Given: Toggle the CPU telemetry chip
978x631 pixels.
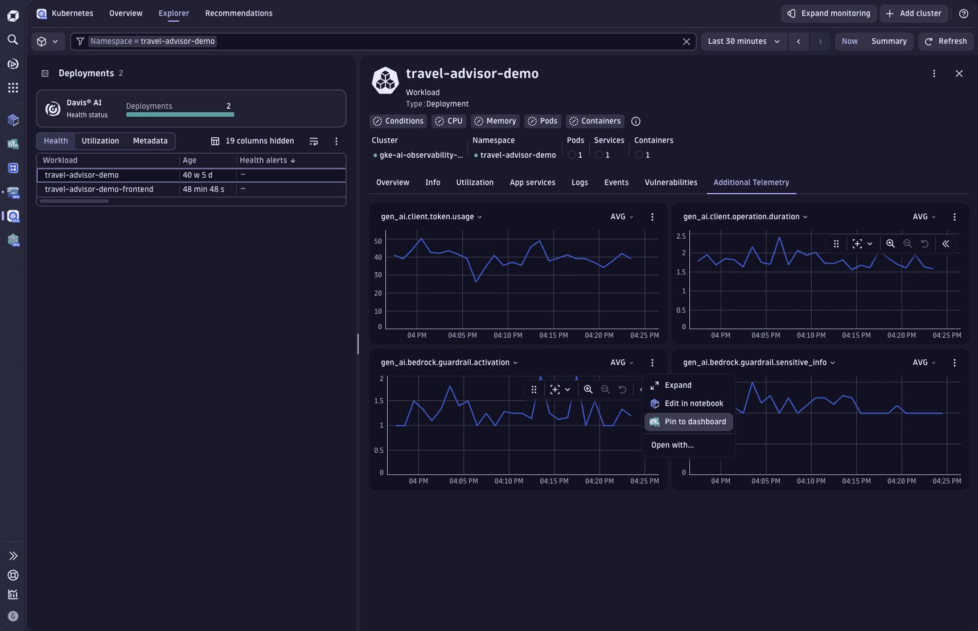Looking at the screenshot, I should point(449,121).
